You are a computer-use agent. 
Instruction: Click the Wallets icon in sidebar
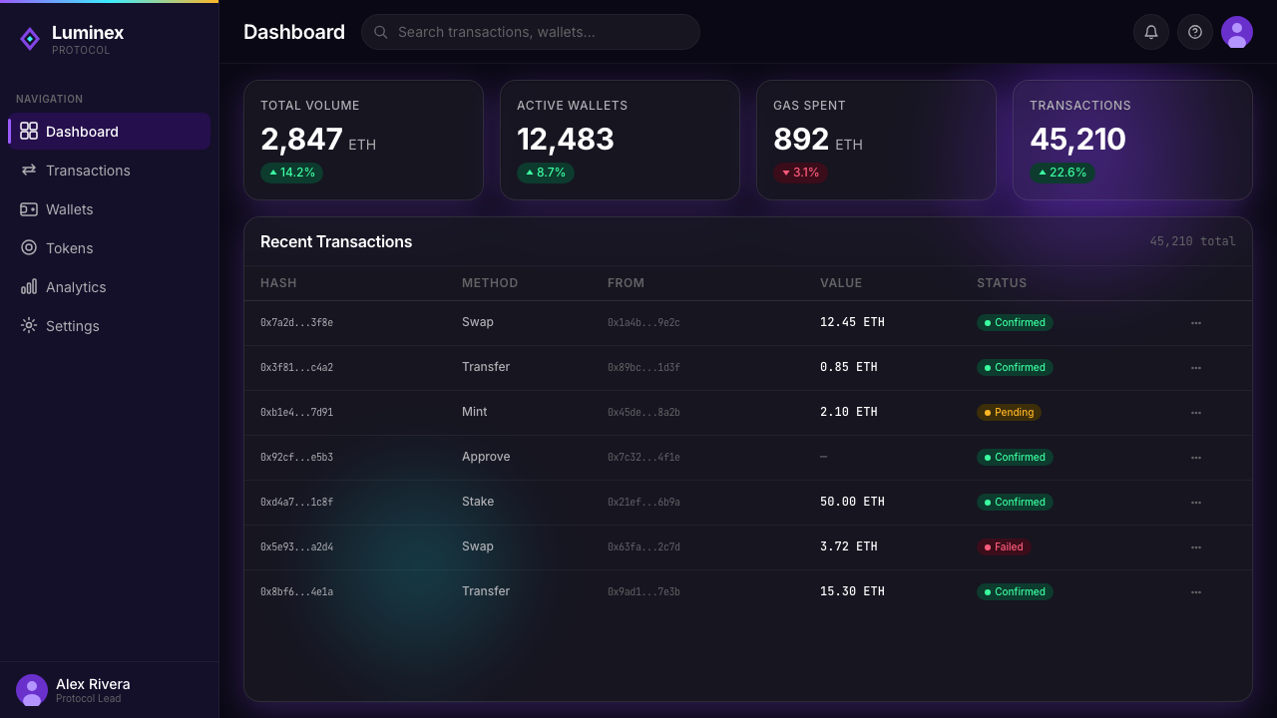point(29,208)
